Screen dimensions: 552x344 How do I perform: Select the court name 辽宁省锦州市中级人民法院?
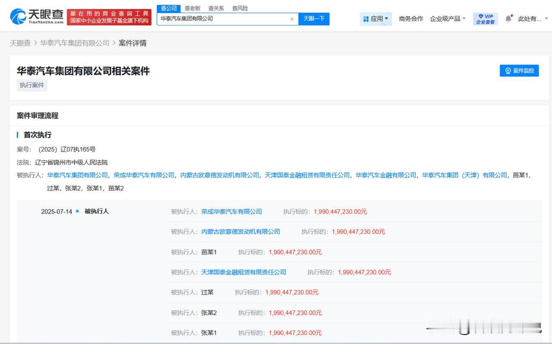click(71, 162)
